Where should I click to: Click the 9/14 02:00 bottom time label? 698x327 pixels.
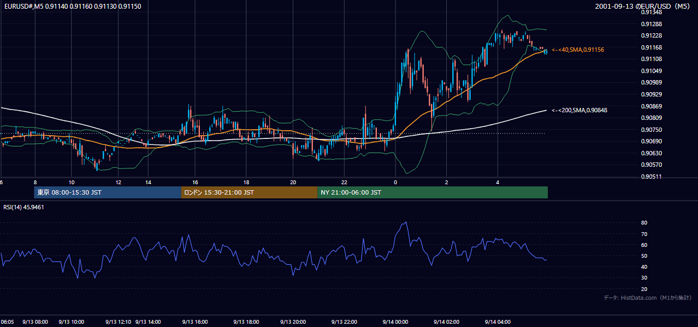tap(446, 322)
